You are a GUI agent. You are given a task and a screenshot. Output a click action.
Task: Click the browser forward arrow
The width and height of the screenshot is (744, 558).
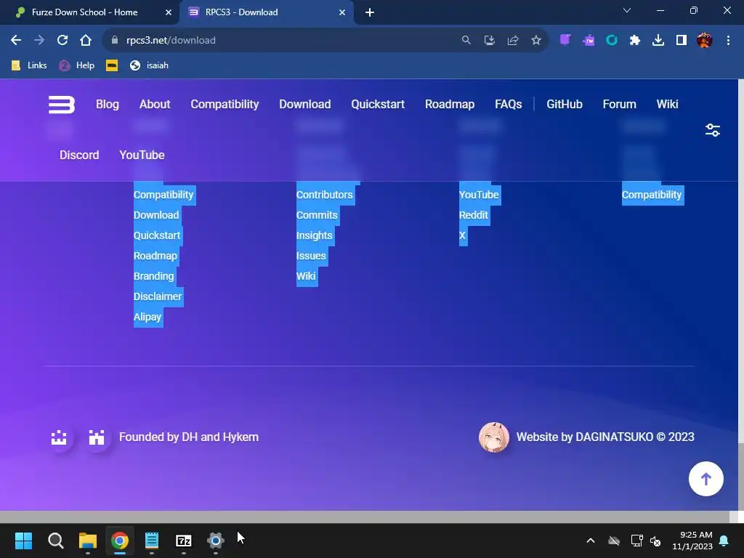click(39, 41)
